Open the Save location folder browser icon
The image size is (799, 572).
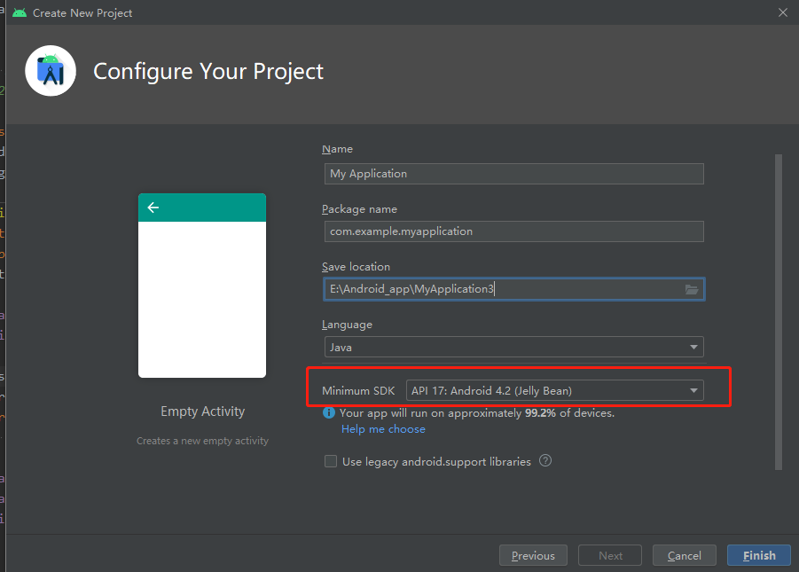pyautogui.click(x=692, y=288)
